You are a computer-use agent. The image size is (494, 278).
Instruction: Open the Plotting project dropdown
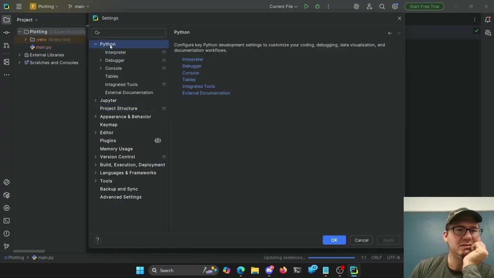tap(44, 7)
